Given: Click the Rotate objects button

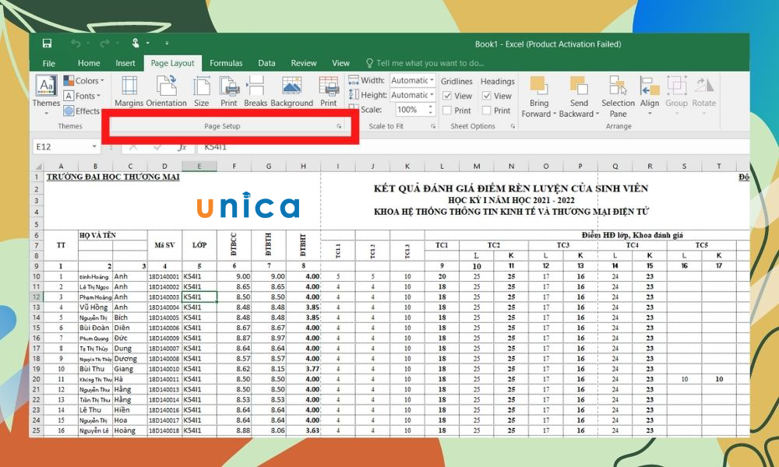Looking at the screenshot, I should point(704,97).
